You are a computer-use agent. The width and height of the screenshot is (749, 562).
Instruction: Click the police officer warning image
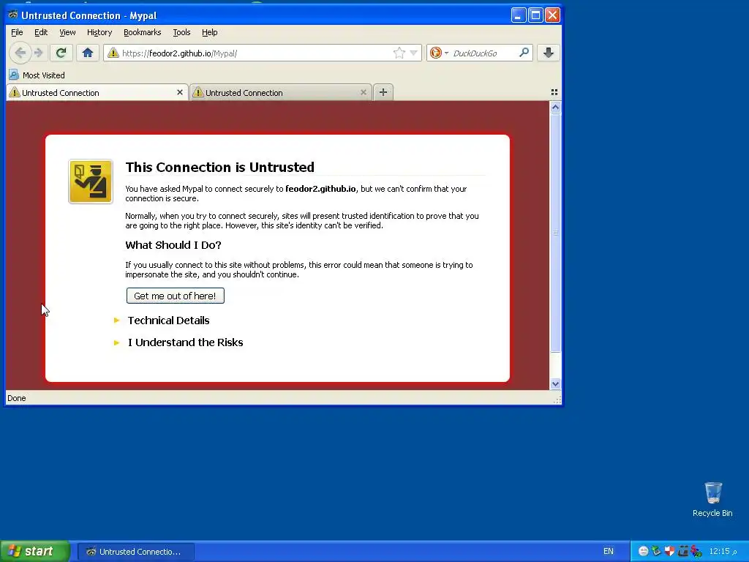tap(91, 181)
